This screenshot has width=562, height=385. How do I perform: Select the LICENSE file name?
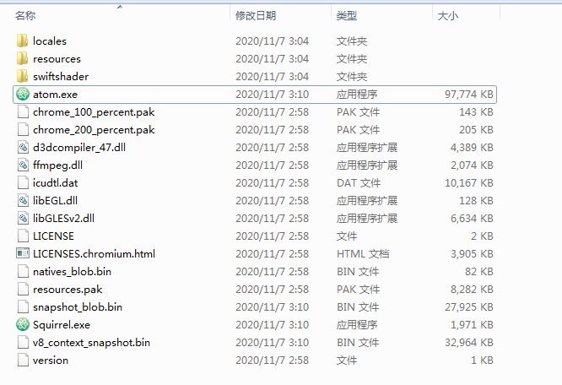pos(53,236)
